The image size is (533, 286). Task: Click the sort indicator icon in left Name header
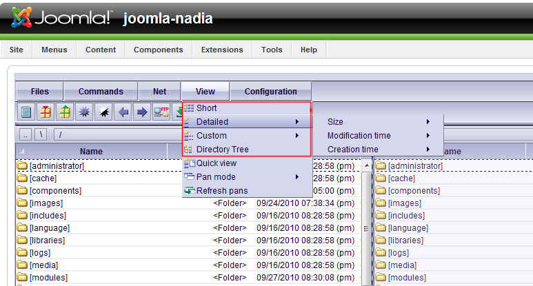pos(22,152)
